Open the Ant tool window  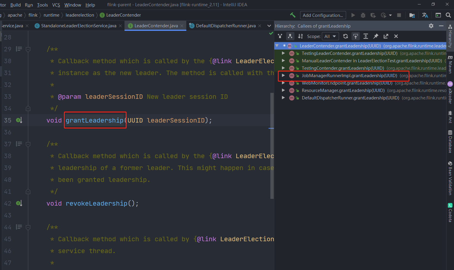(450, 117)
